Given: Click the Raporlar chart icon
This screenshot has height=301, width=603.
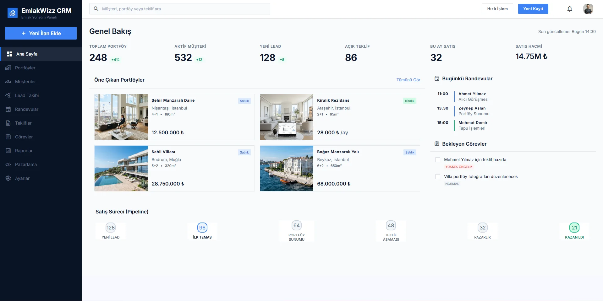Looking at the screenshot, I should coord(8,151).
